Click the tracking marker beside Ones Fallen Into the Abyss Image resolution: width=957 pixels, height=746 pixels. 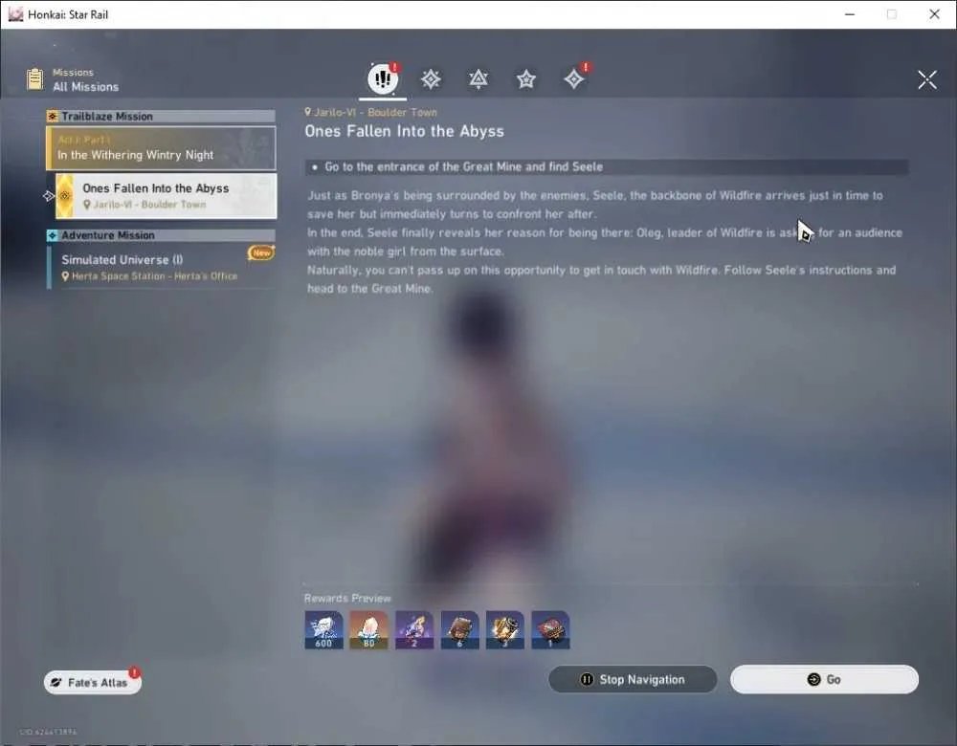click(x=49, y=196)
